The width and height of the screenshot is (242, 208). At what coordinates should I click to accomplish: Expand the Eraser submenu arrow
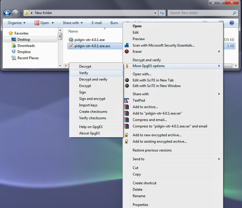click(x=219, y=52)
